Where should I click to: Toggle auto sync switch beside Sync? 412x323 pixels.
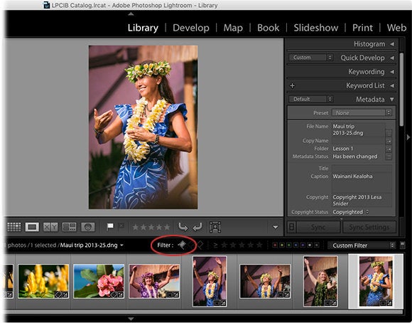[292, 227]
